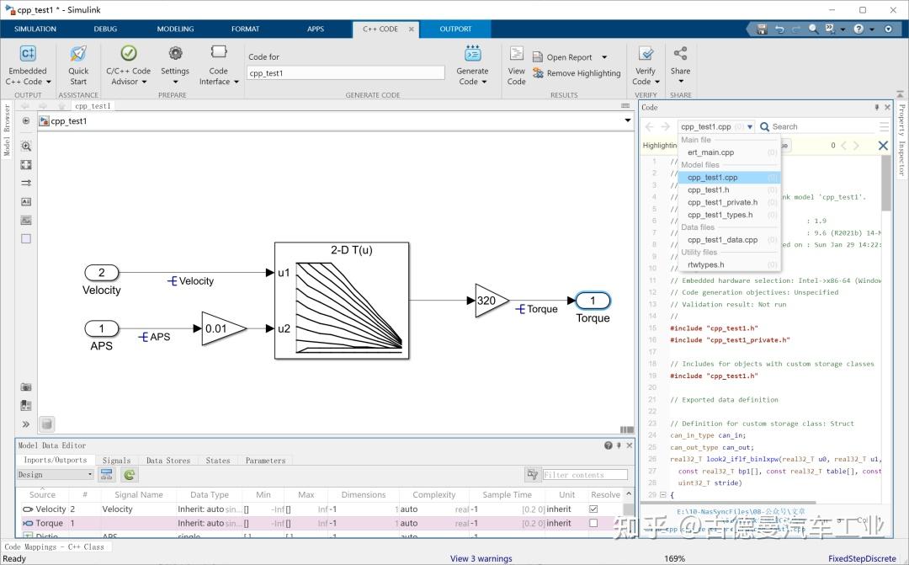Click the green refresh icon in Model Data Editor

click(x=130, y=475)
